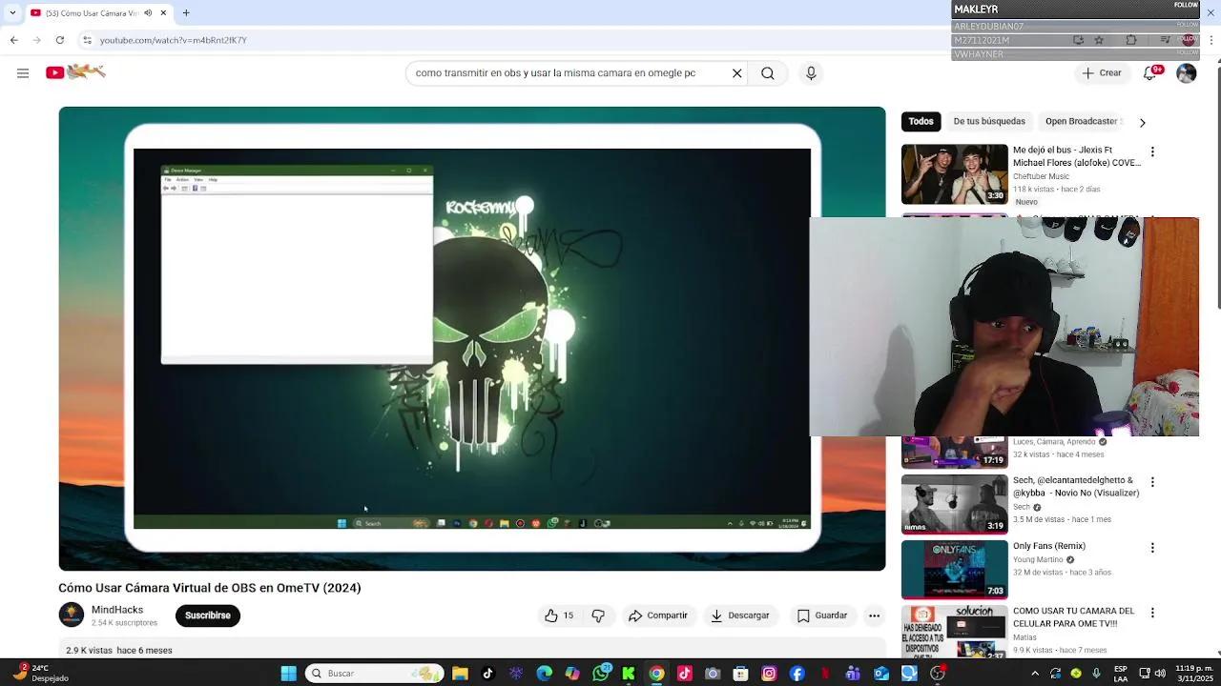The height and width of the screenshot is (686, 1221).
Task: Open the Luces, Cámara, Aprendo channel link
Action: 1054,442
